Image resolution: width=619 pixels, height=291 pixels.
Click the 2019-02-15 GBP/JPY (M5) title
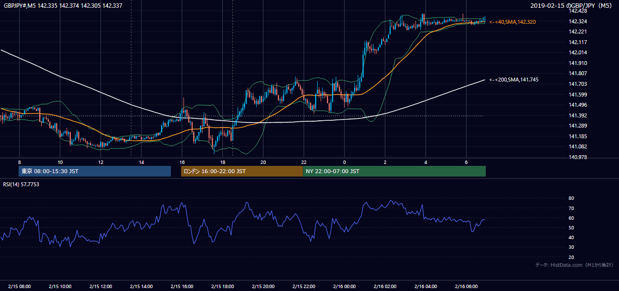572,6
